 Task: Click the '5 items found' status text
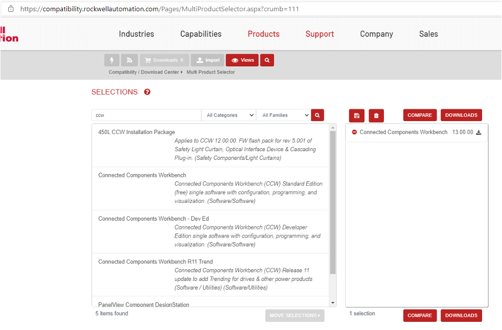tap(112, 313)
